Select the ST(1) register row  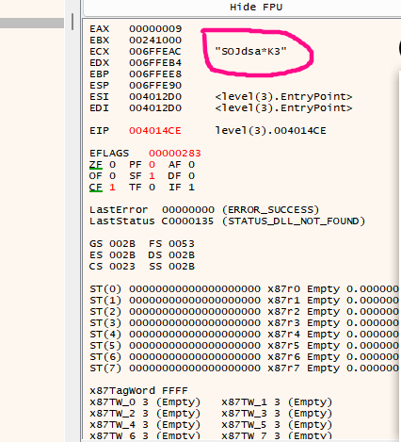pos(244,301)
